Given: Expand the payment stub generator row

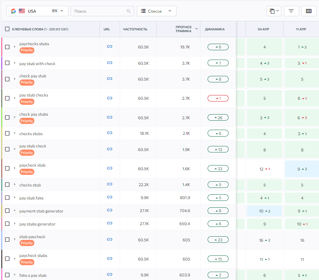Looking at the screenshot, I should coord(14,210).
